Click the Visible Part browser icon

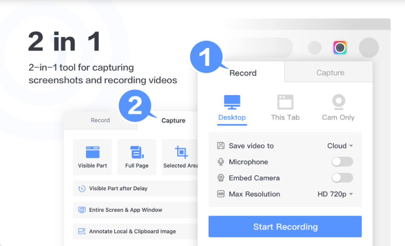[92, 152]
